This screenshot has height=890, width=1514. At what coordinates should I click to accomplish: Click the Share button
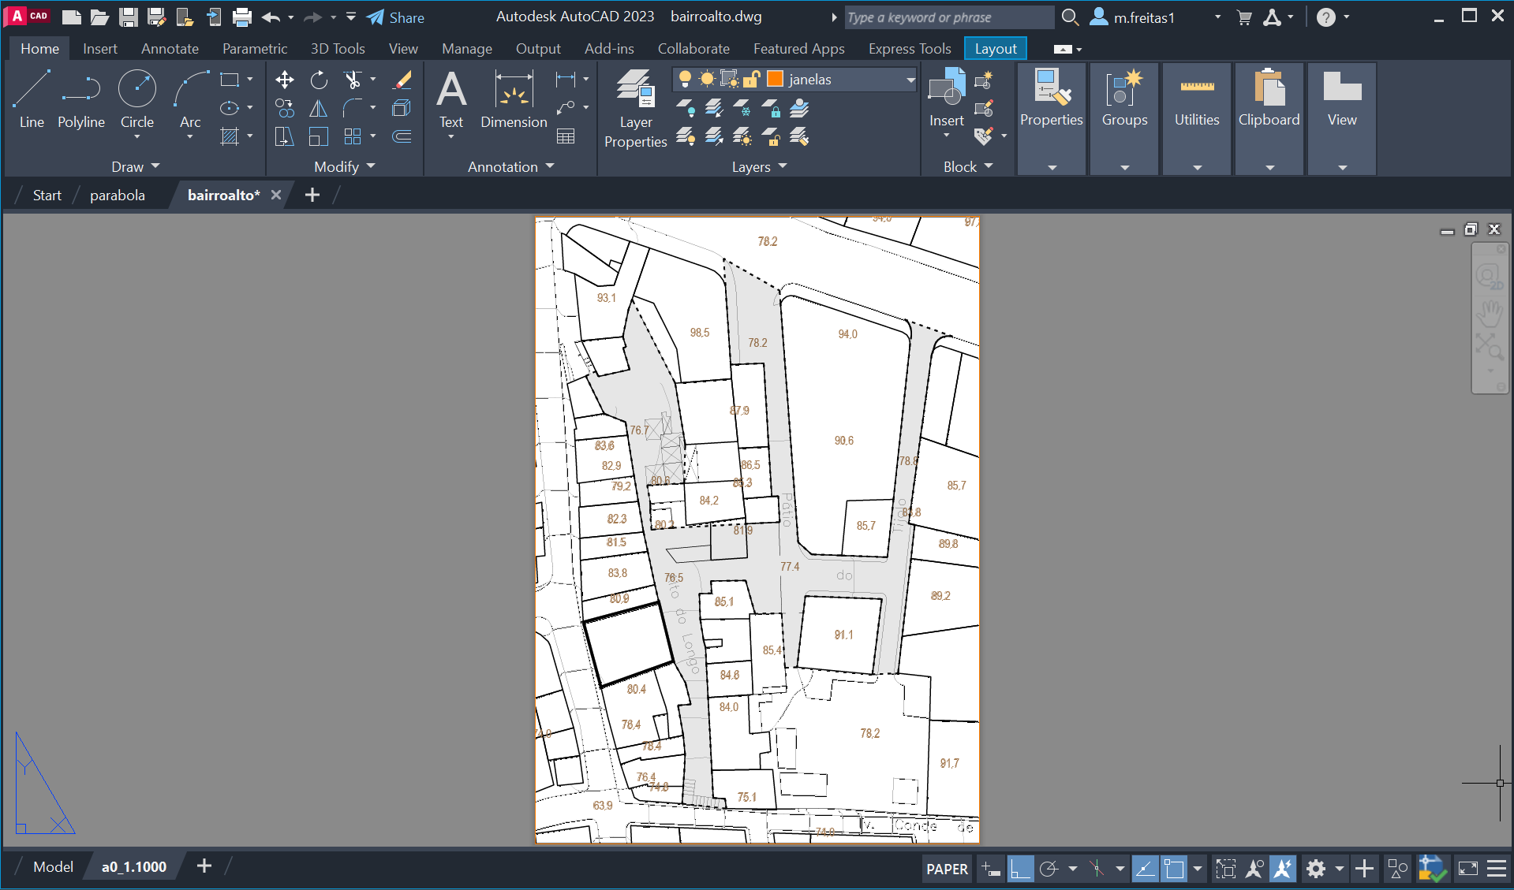[396, 17]
